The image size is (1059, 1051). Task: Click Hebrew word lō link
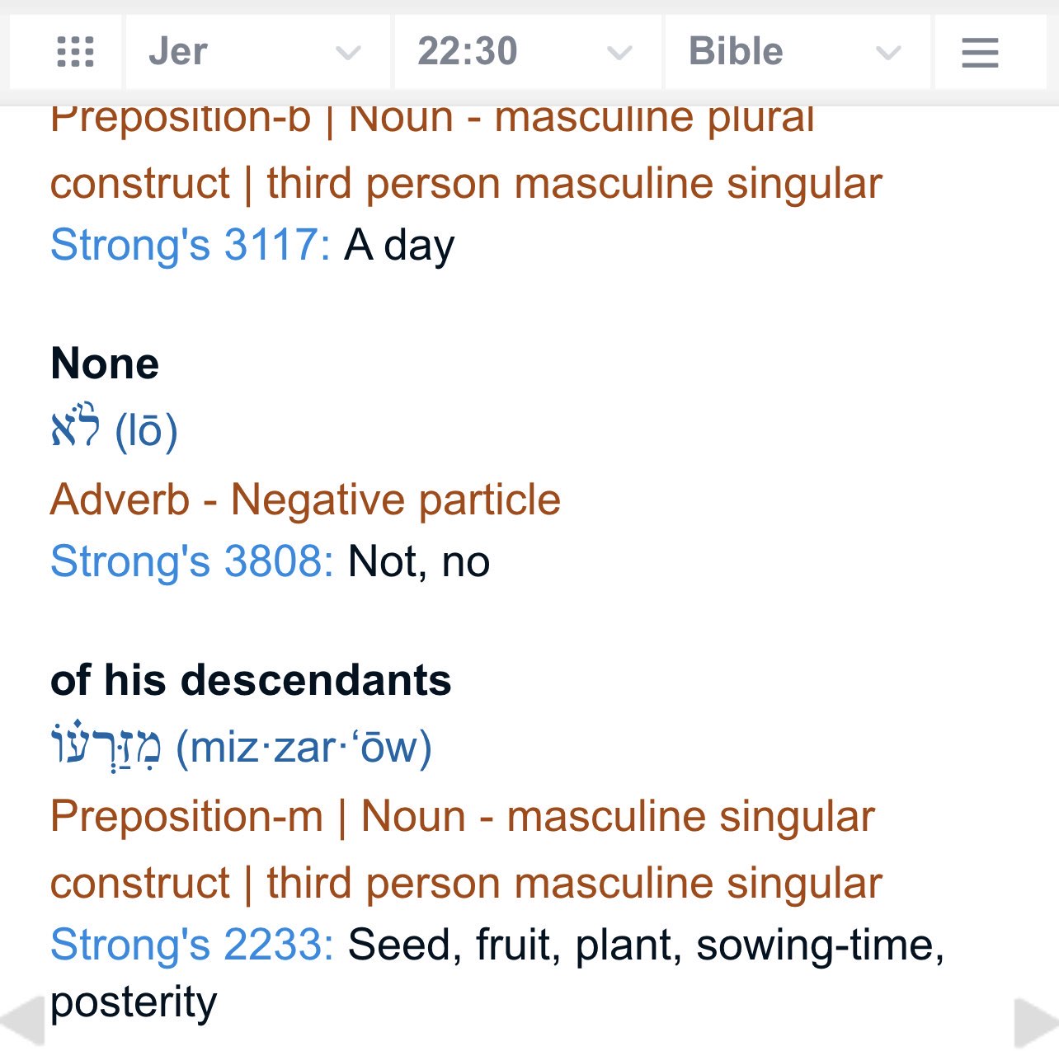click(114, 430)
